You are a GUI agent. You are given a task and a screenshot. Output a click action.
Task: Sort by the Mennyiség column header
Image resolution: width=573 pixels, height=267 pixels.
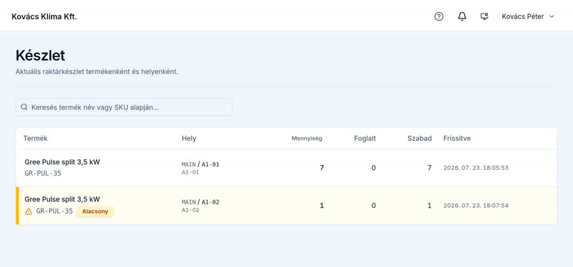pyautogui.click(x=307, y=138)
